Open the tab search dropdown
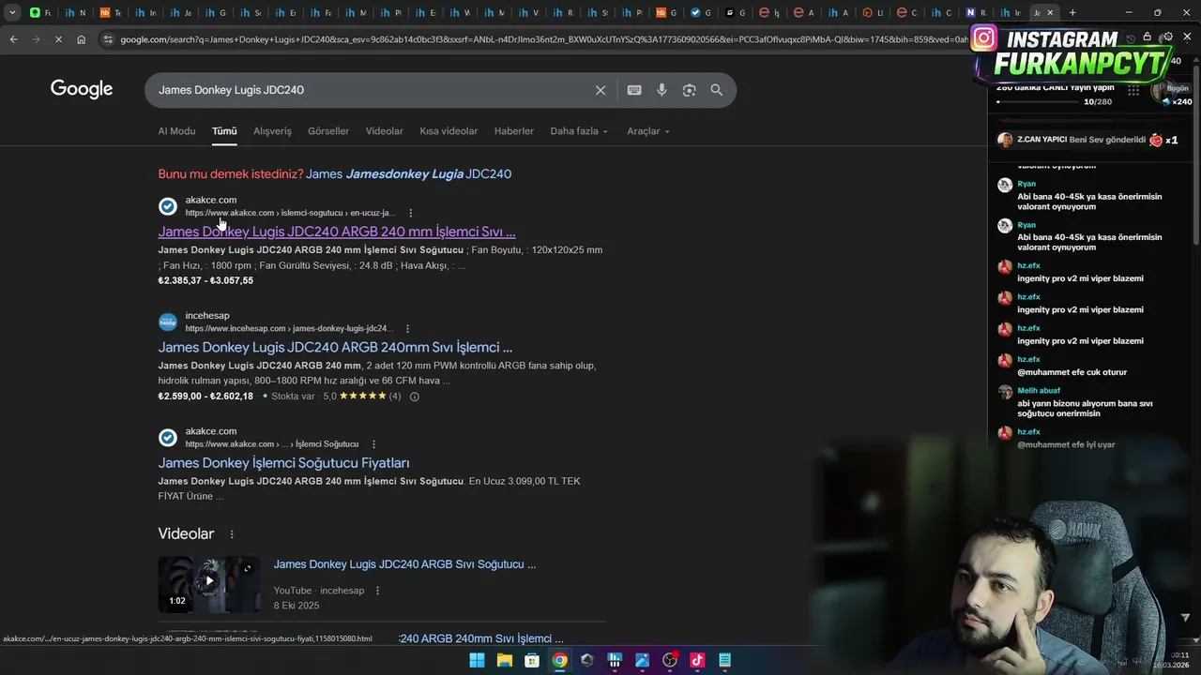 pos(12,12)
